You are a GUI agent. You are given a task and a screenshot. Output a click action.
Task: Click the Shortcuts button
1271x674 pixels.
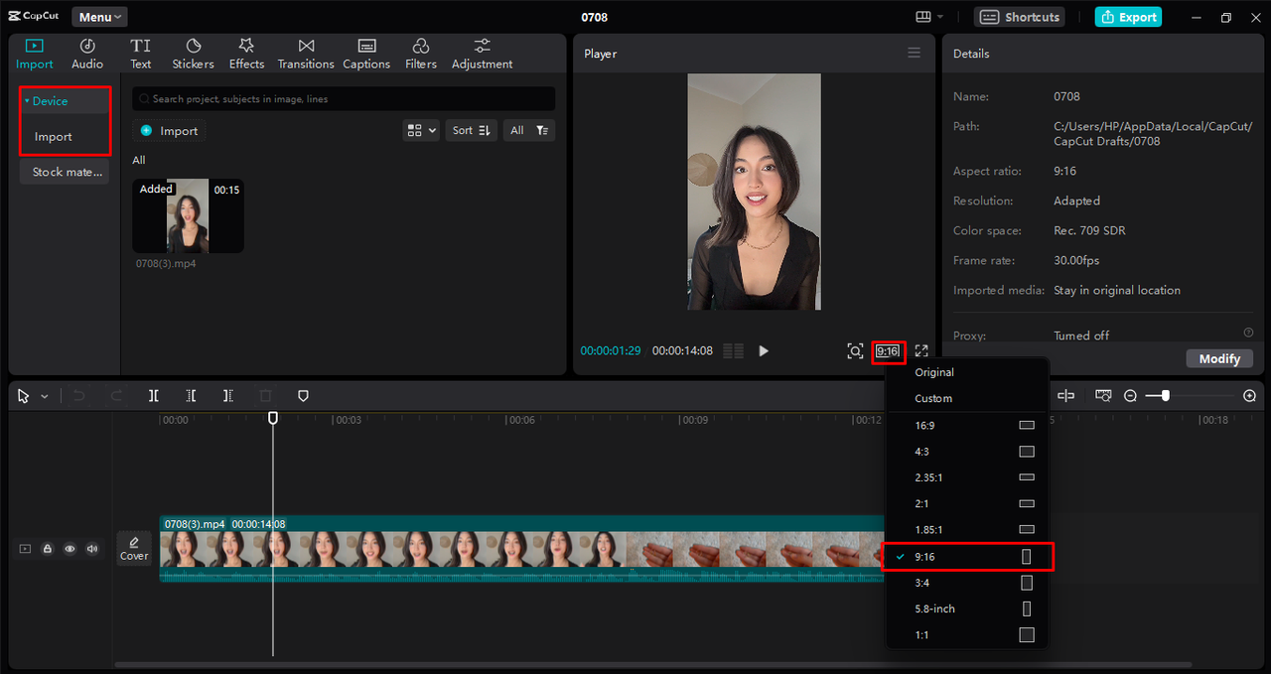click(x=1019, y=17)
